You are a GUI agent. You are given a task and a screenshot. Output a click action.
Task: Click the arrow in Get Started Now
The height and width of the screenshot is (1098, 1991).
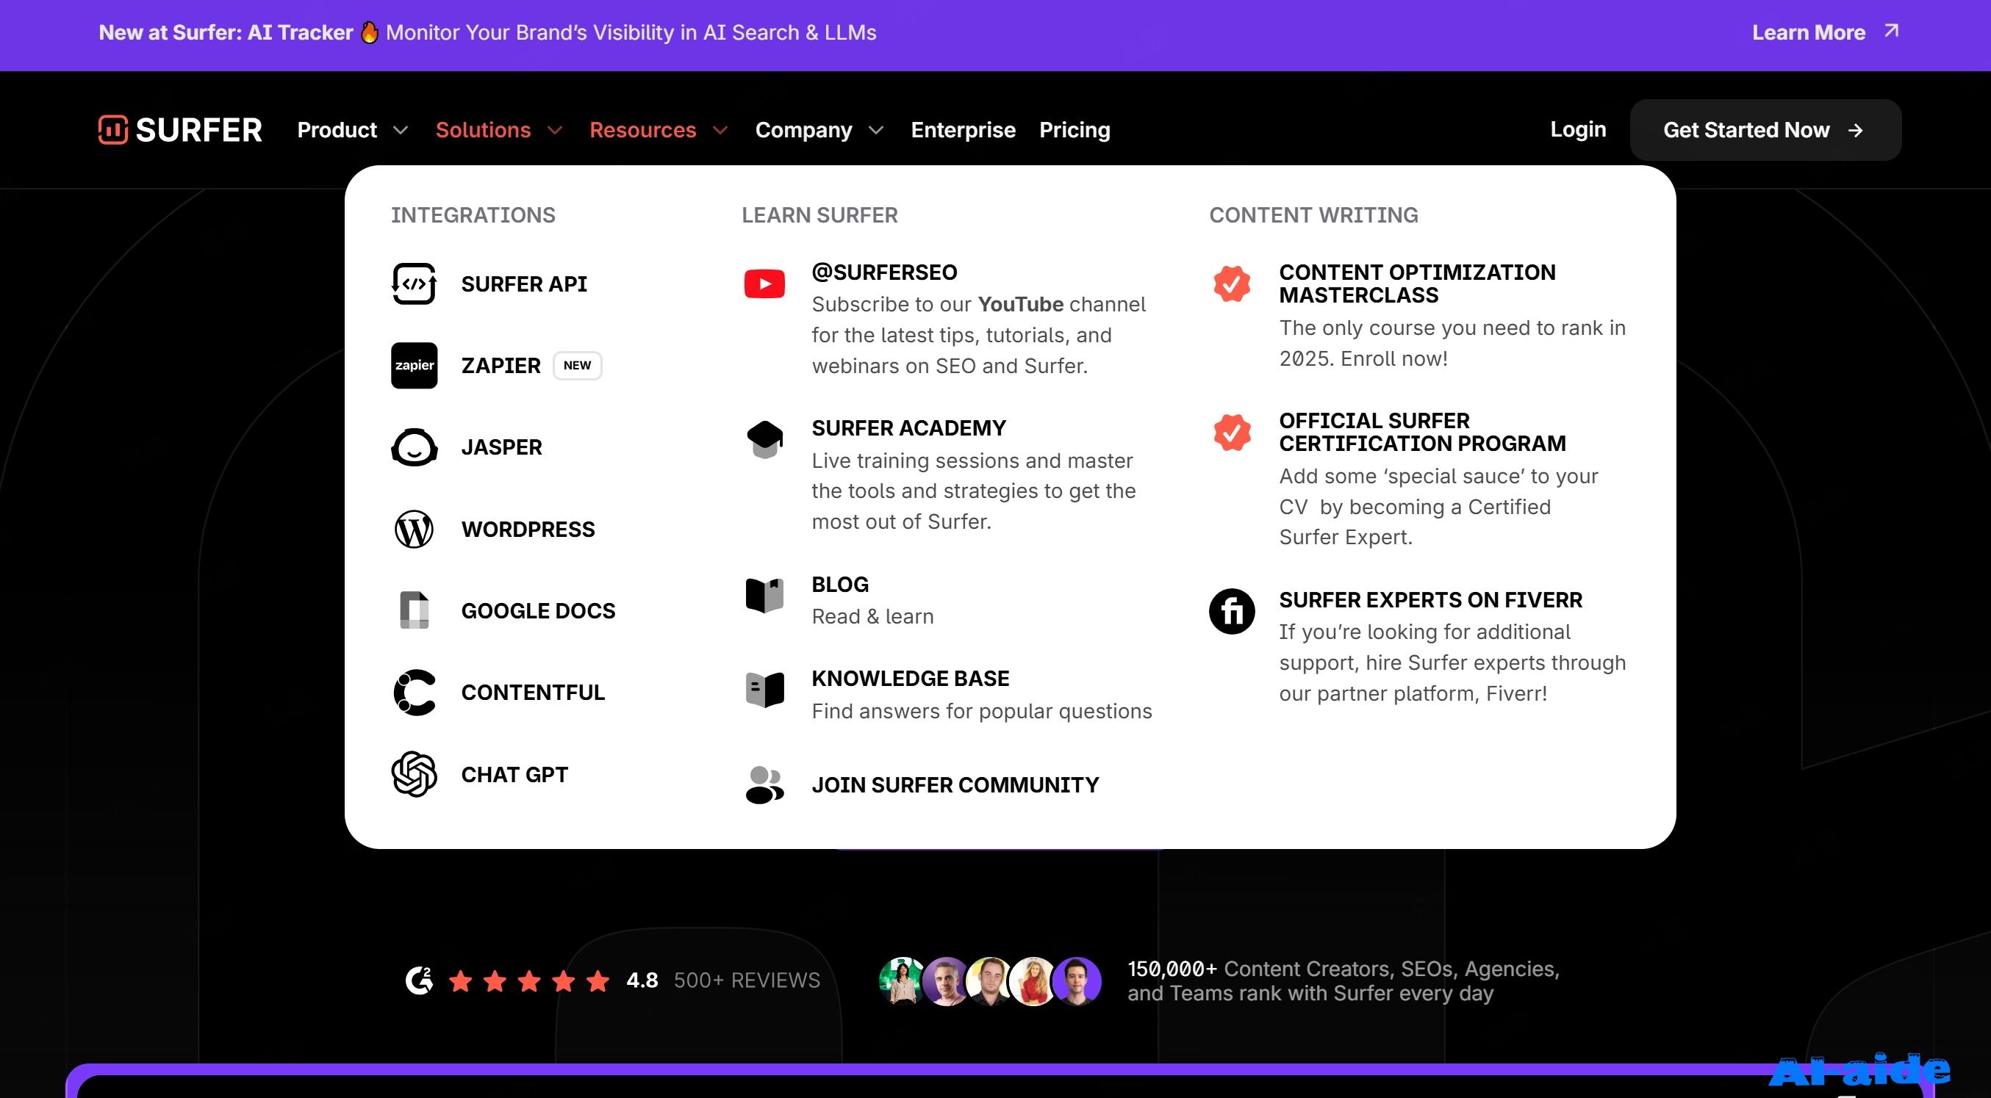1856,131
